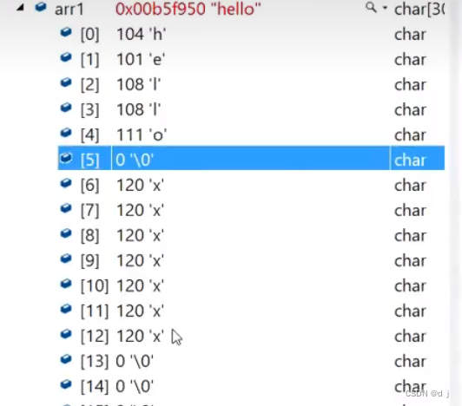Click value 111 'o' of element [4]
462x406 pixels.
point(142,134)
